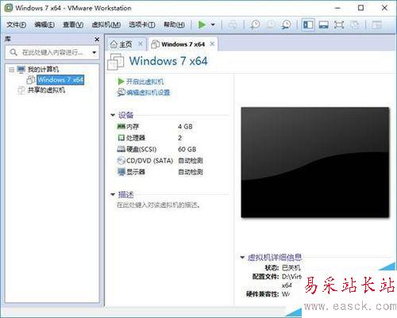Image resolution: width=397 pixels, height=318 pixels.
Task: Click 开启此虚拟机 link
Action: coord(145,82)
